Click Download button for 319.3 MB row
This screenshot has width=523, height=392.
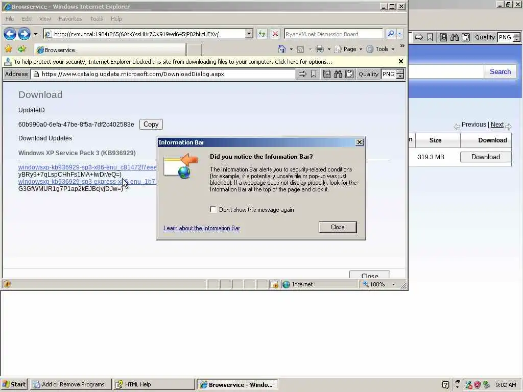(485, 157)
